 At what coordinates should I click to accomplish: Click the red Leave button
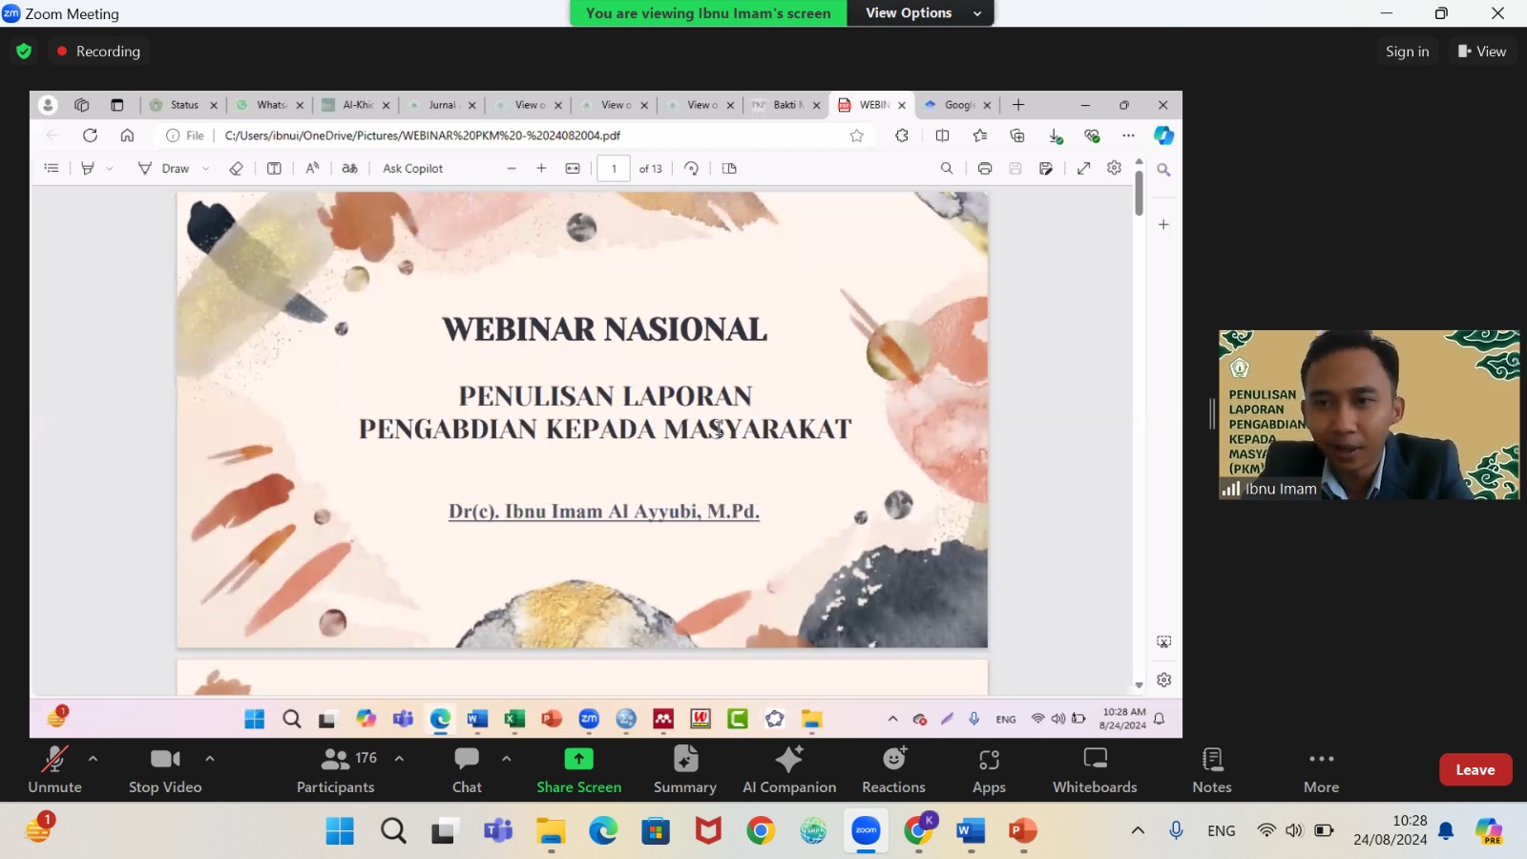pyautogui.click(x=1475, y=770)
